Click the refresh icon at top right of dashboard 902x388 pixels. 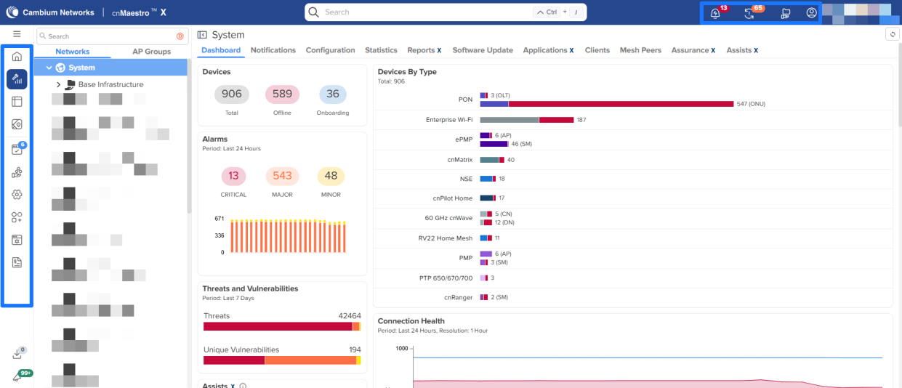pyautogui.click(x=892, y=34)
